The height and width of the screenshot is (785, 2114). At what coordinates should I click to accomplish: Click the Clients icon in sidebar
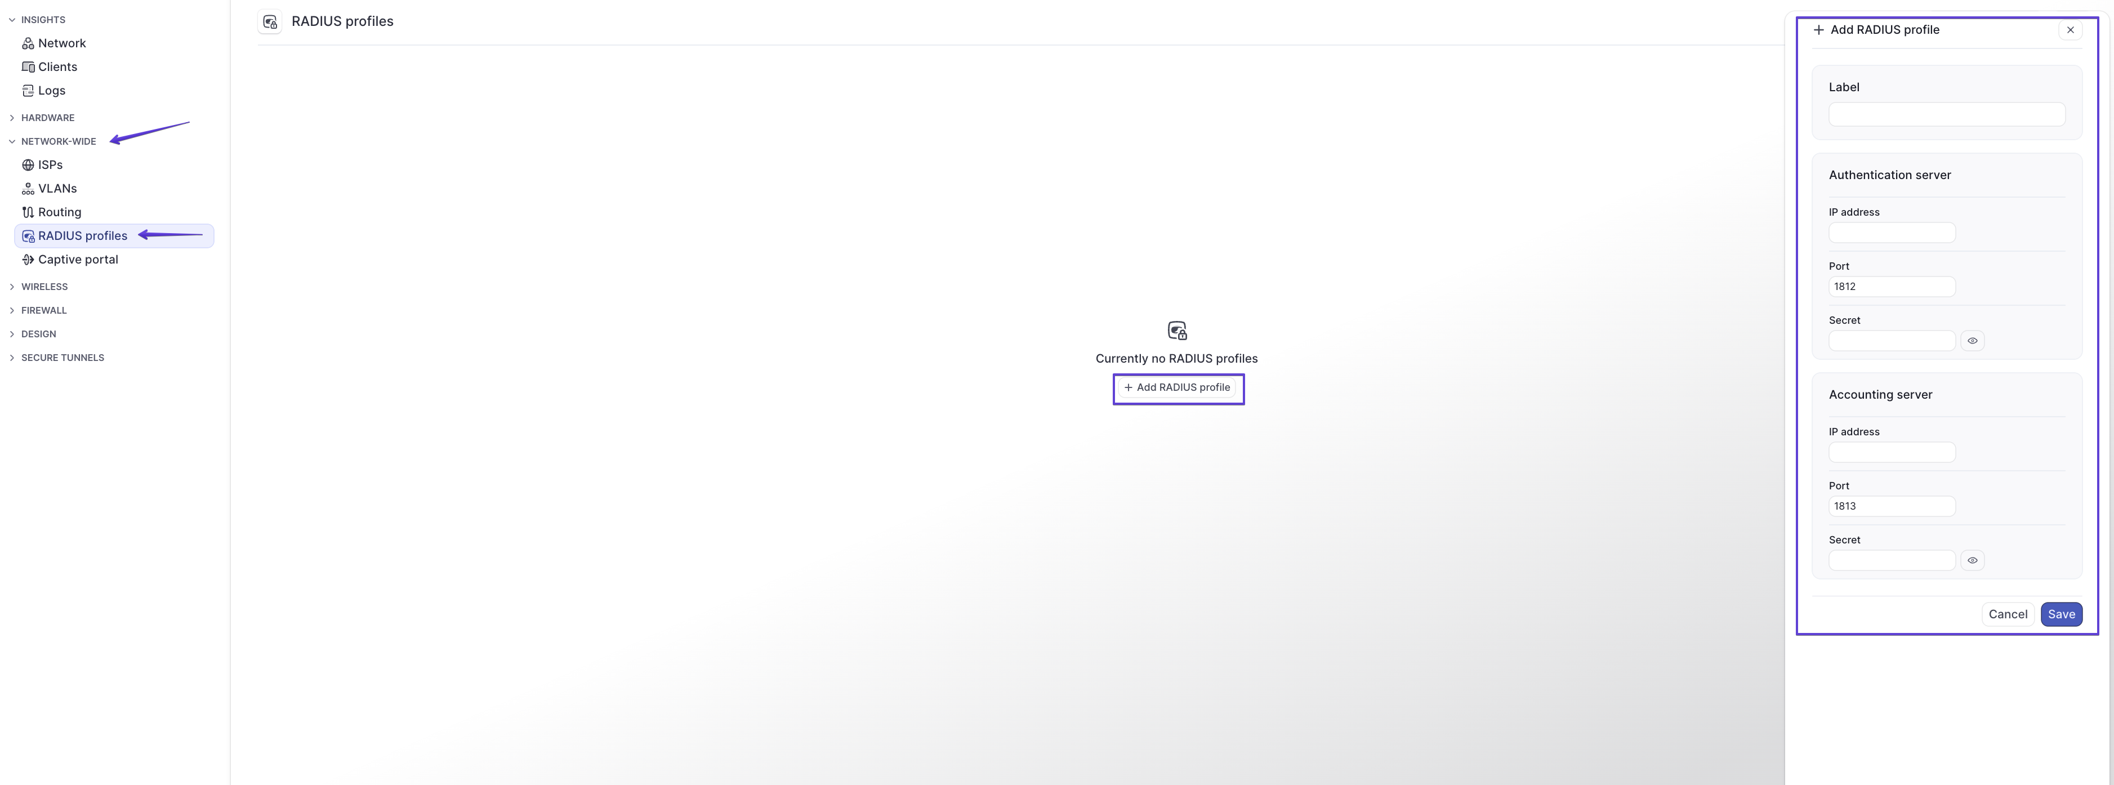pyautogui.click(x=28, y=67)
